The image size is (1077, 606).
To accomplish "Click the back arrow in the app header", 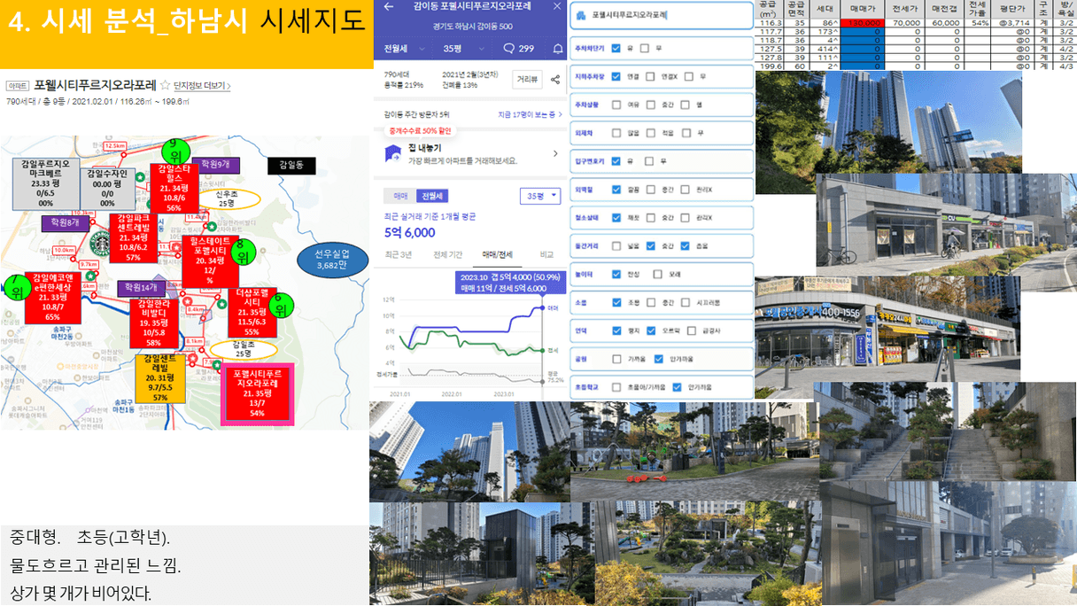I will click(389, 6).
